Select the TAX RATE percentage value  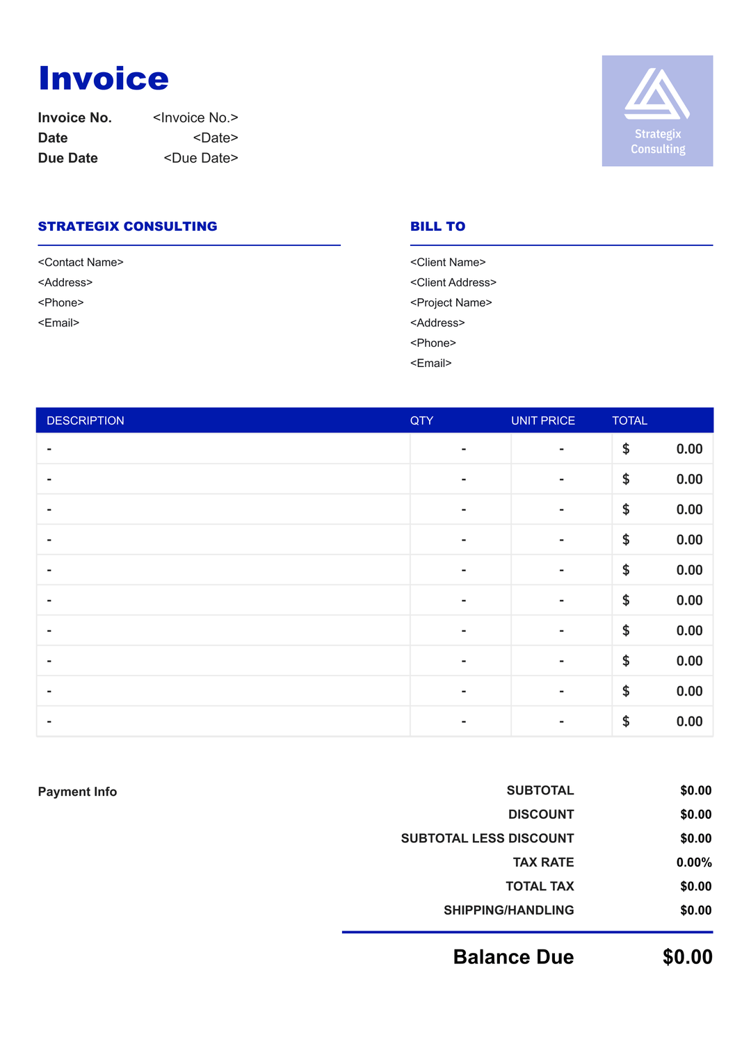point(694,863)
